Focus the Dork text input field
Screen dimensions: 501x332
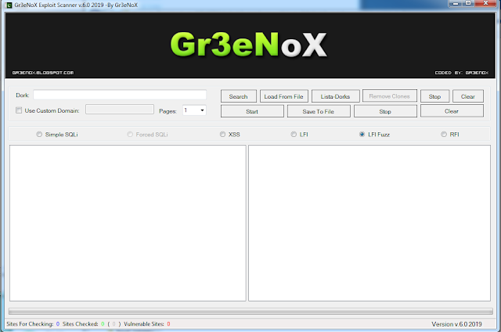point(119,95)
